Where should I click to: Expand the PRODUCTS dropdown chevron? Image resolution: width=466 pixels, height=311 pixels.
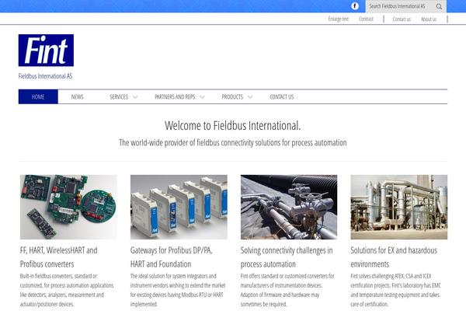(x=250, y=97)
